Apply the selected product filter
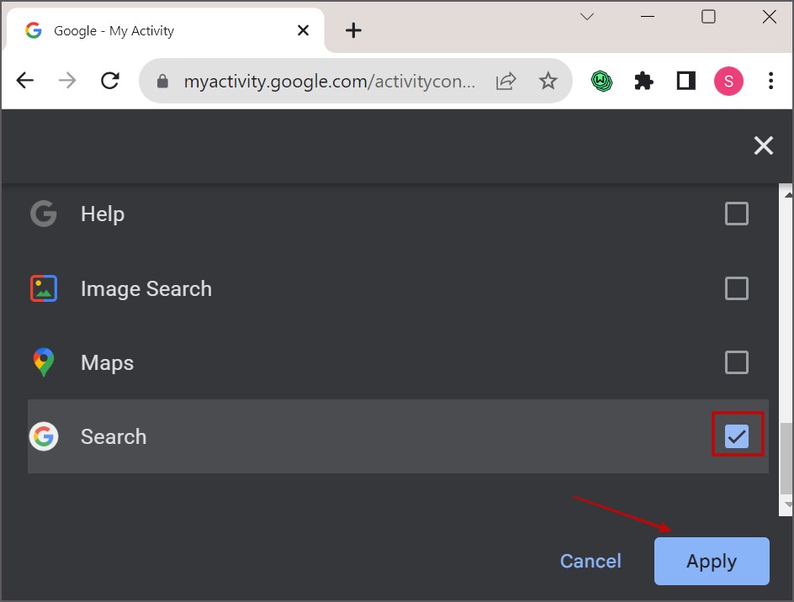The width and height of the screenshot is (794, 602). tap(712, 561)
